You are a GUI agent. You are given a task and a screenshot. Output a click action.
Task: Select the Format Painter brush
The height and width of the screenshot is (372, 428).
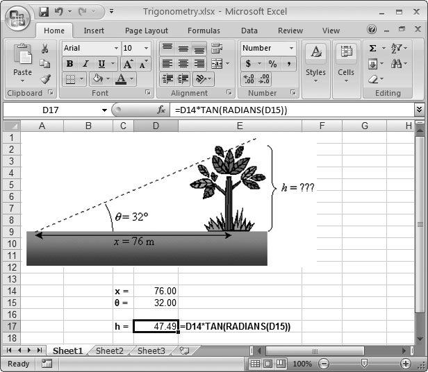pyautogui.click(x=45, y=79)
